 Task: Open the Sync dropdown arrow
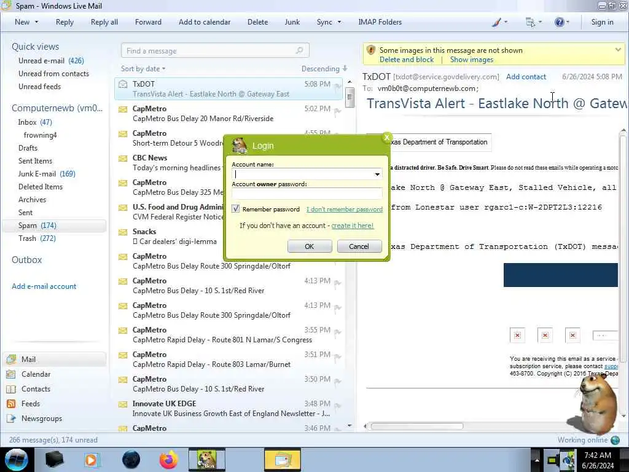tap(339, 22)
